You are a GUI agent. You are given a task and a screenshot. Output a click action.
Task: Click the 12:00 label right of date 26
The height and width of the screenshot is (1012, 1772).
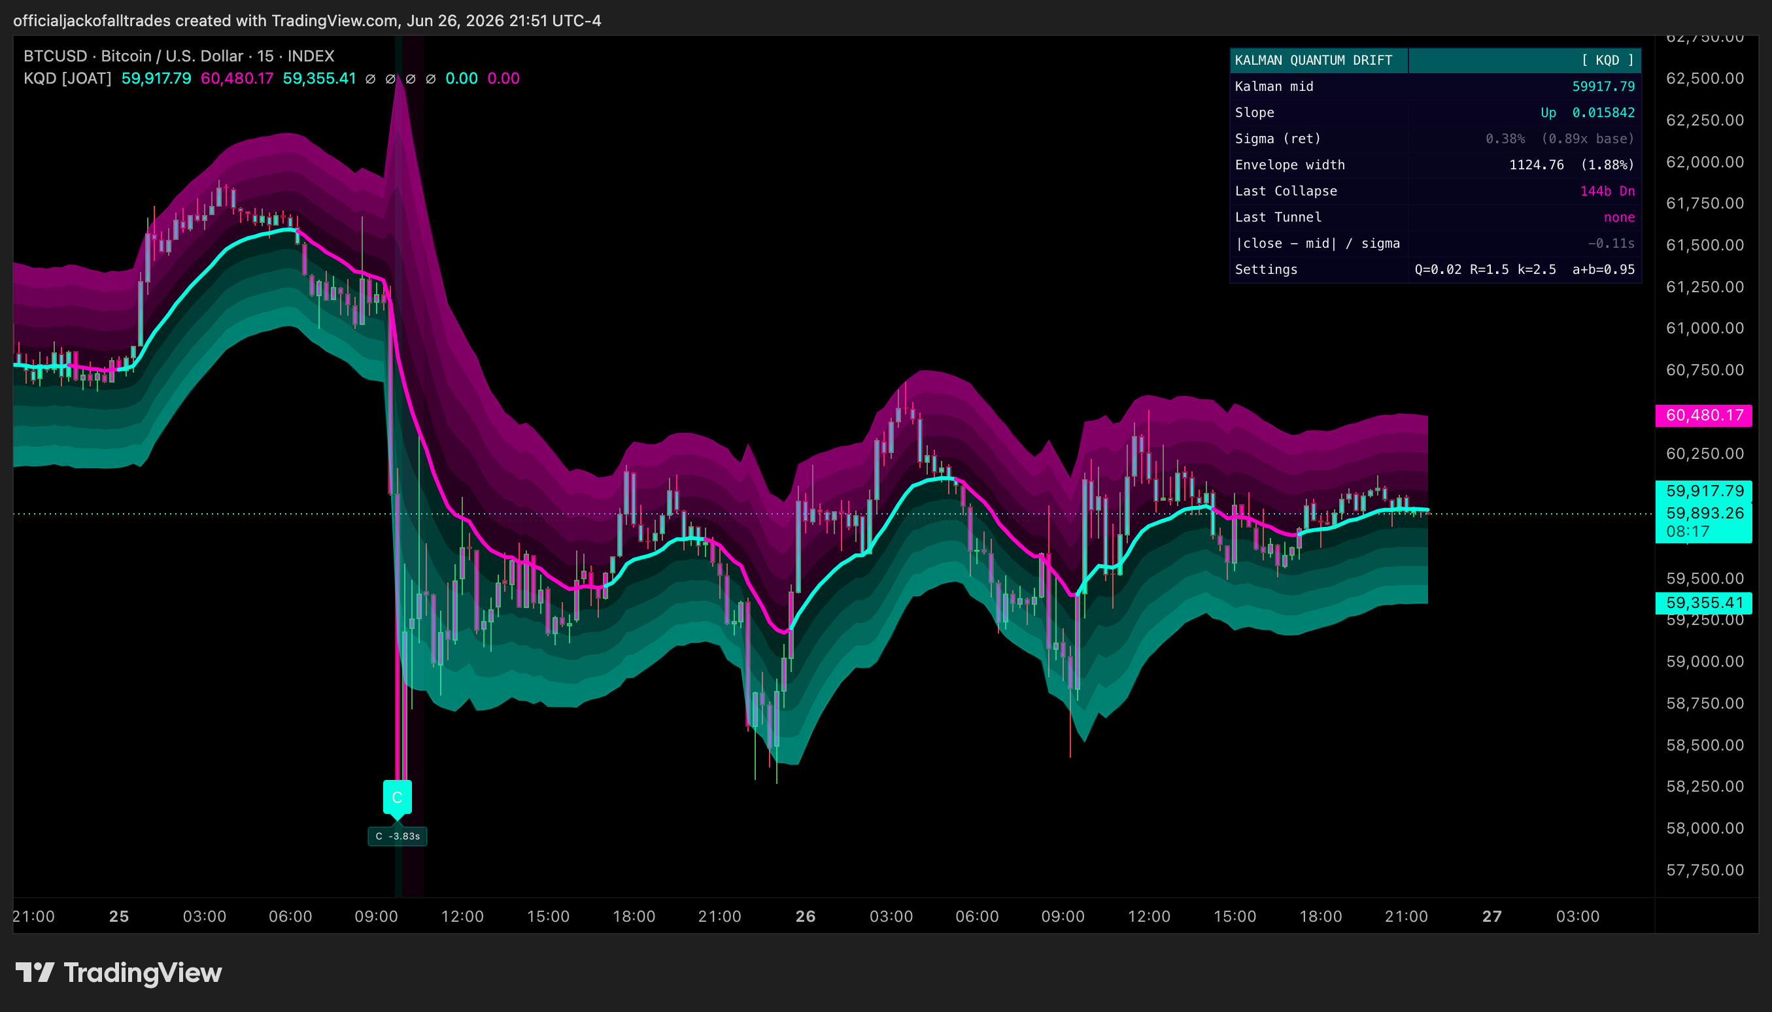pyautogui.click(x=1148, y=916)
